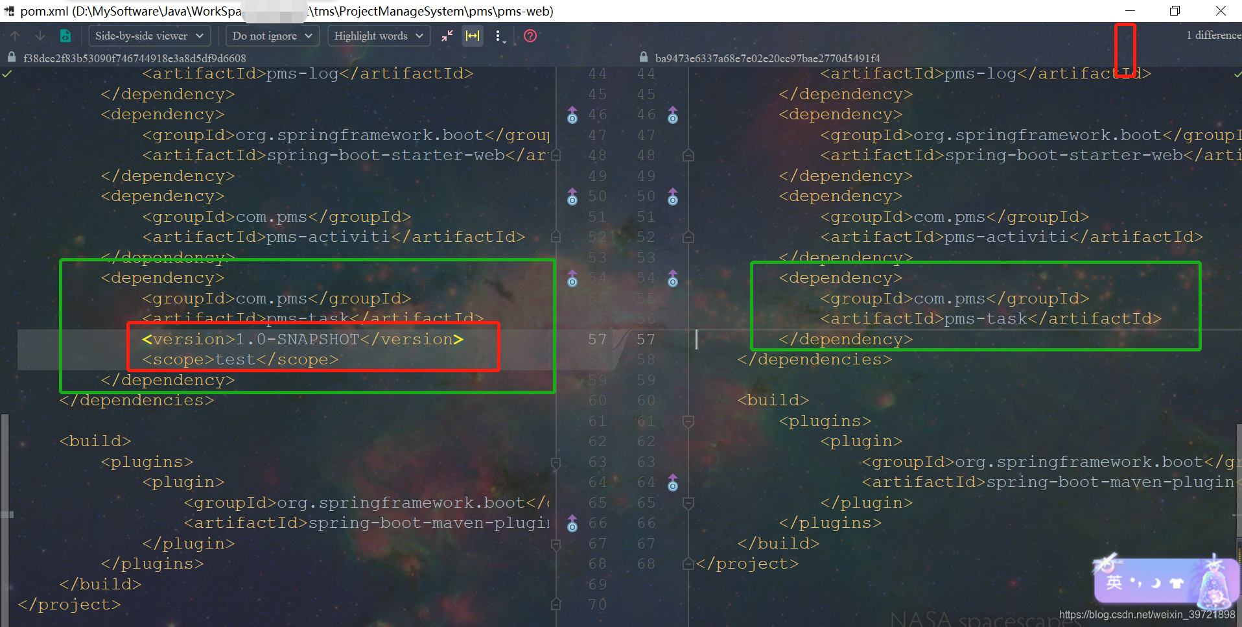The image size is (1242, 627).
Task: Click the moon icon in IME bar
Action: [1156, 583]
